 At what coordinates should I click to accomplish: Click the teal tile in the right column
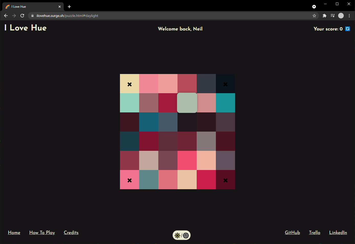pos(225,103)
